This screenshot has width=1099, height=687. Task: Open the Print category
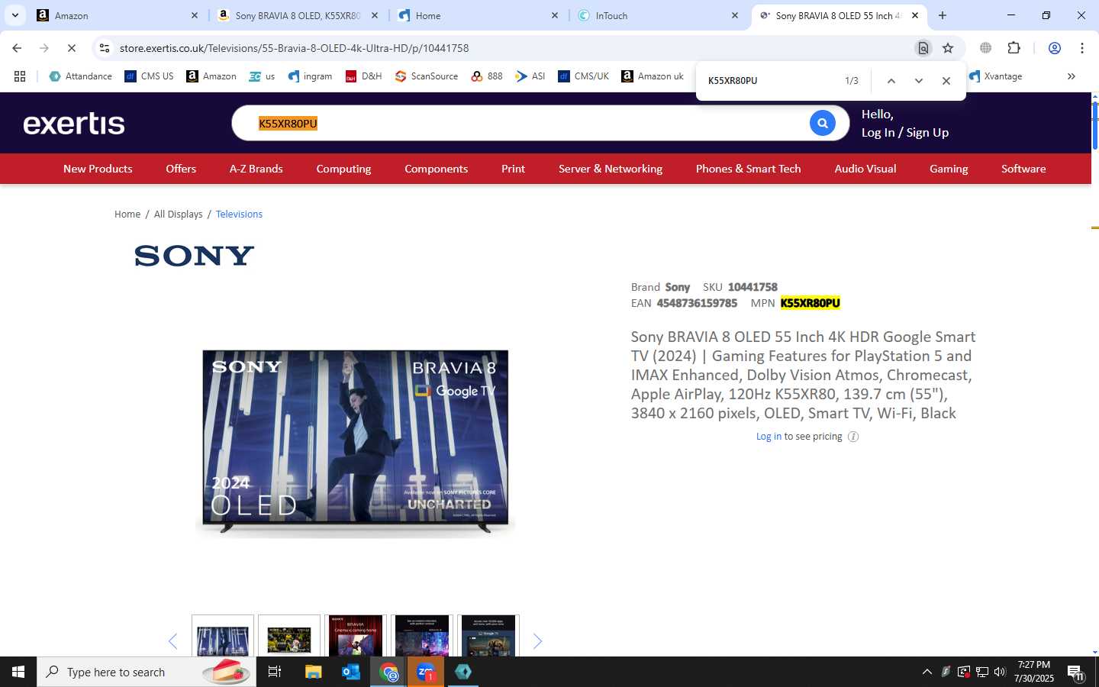(x=513, y=169)
